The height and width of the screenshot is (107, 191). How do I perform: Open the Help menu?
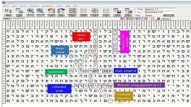68,6
